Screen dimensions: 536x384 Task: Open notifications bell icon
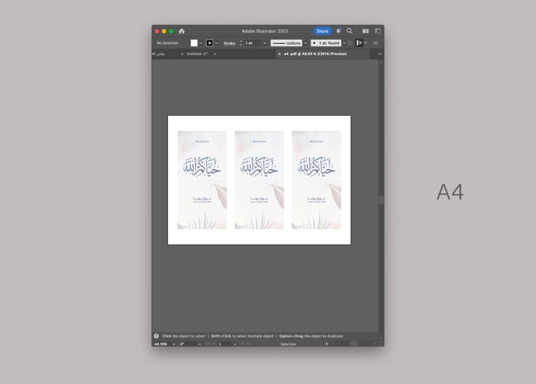coord(338,31)
